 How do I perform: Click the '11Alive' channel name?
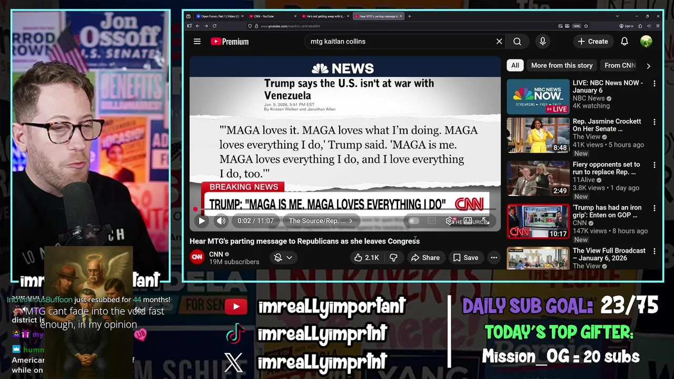tap(584, 180)
